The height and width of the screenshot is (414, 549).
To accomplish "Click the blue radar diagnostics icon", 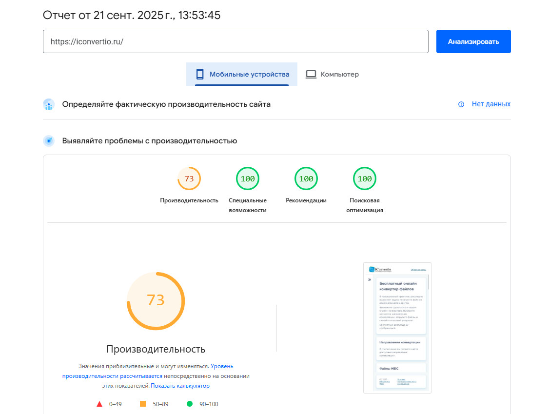I will (49, 141).
